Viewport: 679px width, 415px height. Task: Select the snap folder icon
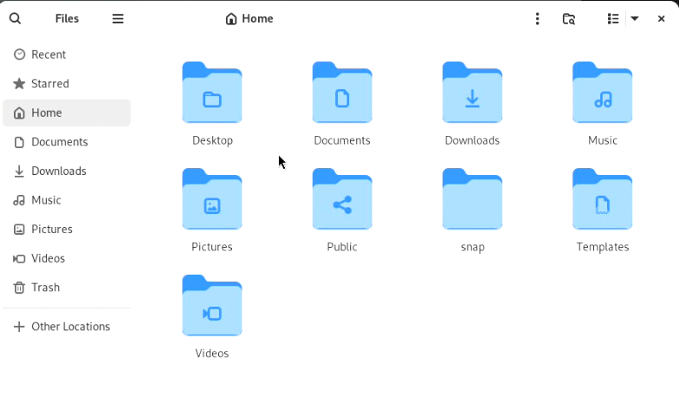click(x=472, y=199)
